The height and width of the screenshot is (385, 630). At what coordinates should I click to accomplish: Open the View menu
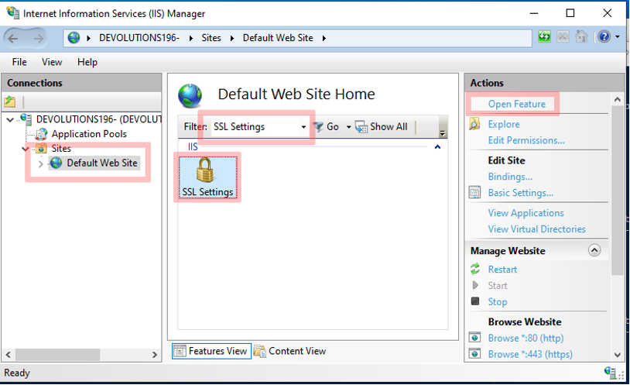pos(52,62)
